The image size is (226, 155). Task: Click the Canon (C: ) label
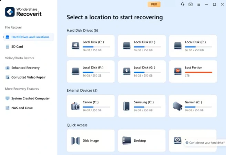point(91,102)
